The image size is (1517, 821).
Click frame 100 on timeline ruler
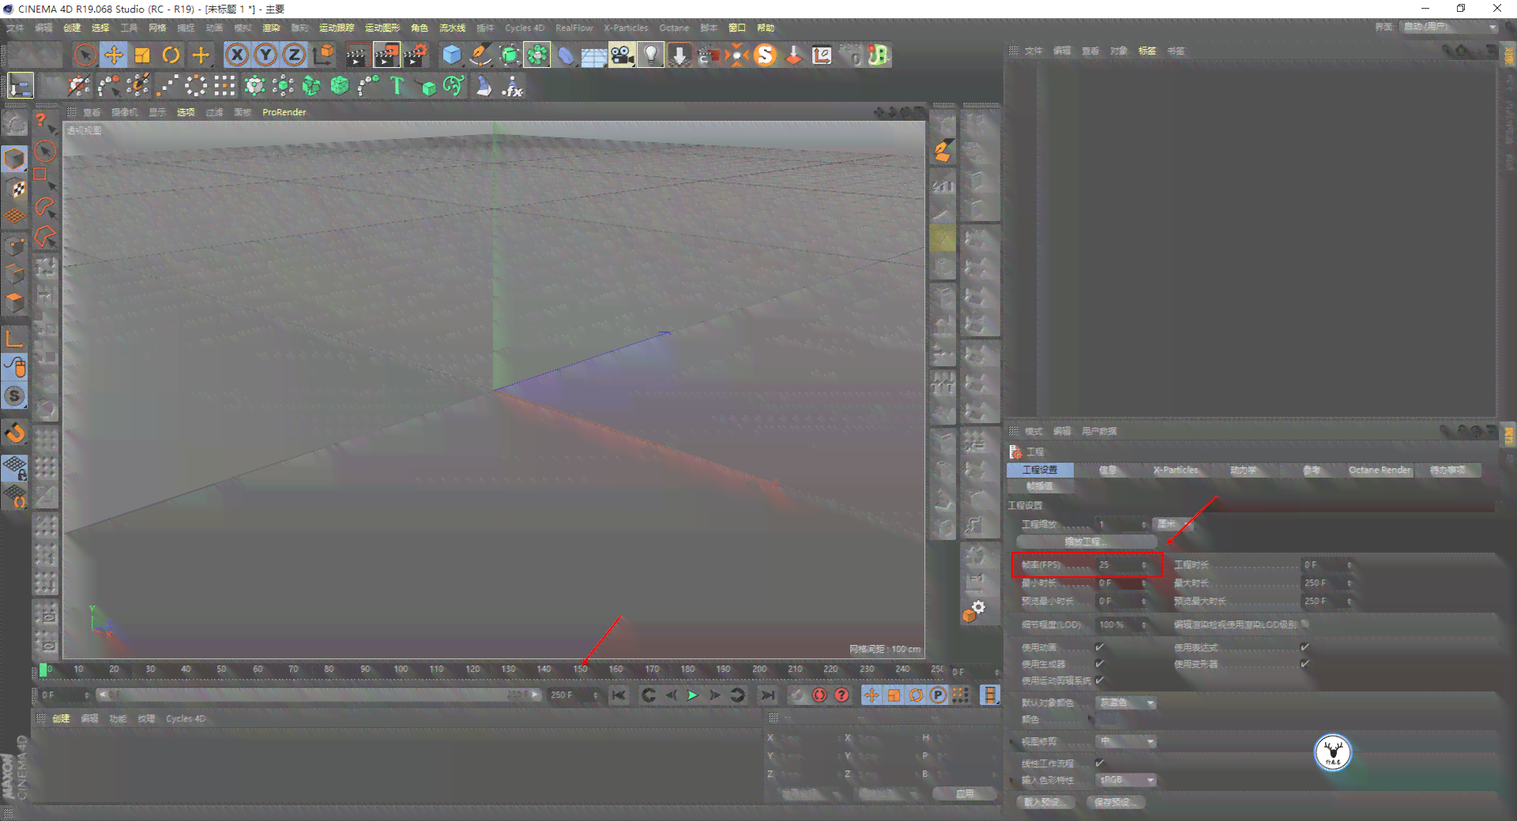tap(401, 669)
